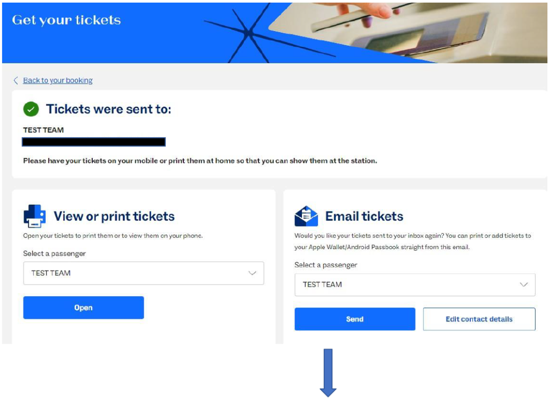Open the passenger dropdown under View or print tickets
This screenshot has height=404, width=549.
(x=142, y=273)
